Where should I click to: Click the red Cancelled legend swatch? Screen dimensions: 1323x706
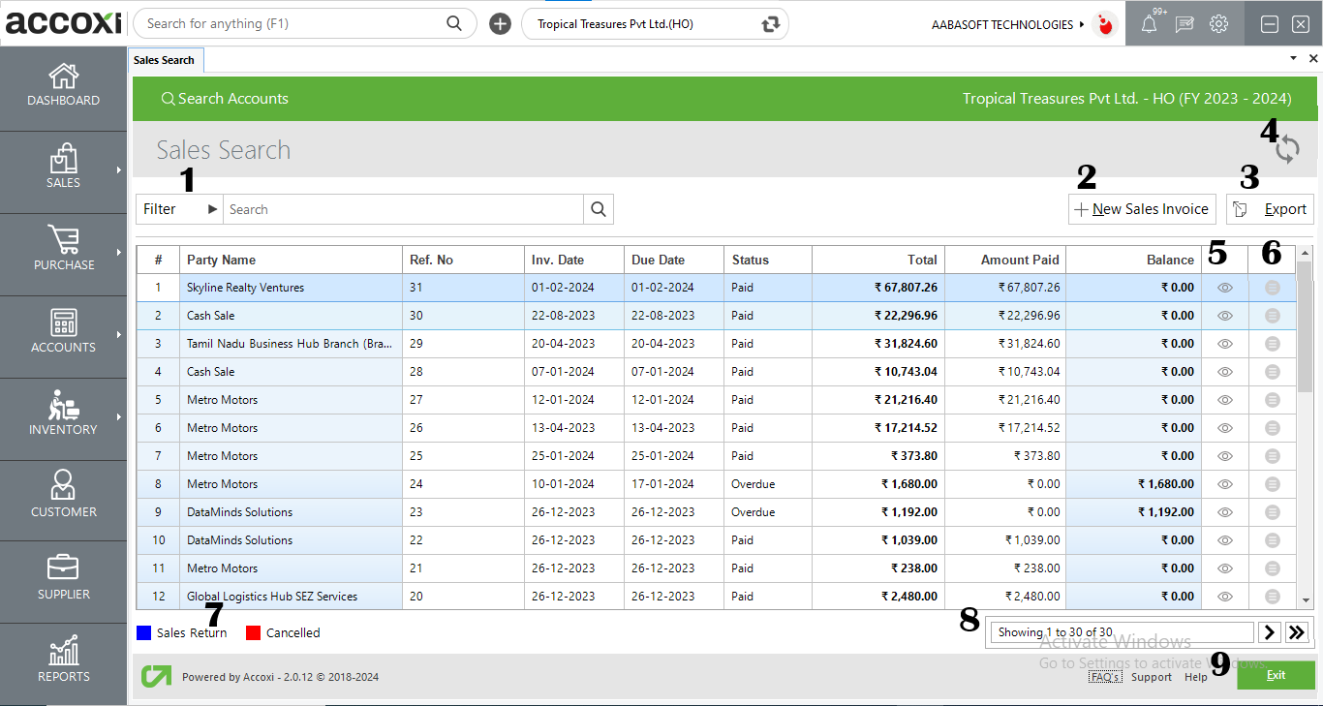pyautogui.click(x=254, y=632)
